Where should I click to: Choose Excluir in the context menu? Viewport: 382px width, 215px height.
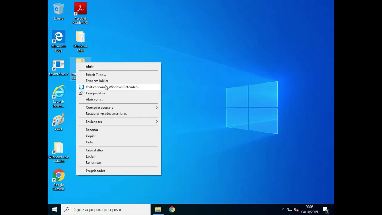[118, 156]
